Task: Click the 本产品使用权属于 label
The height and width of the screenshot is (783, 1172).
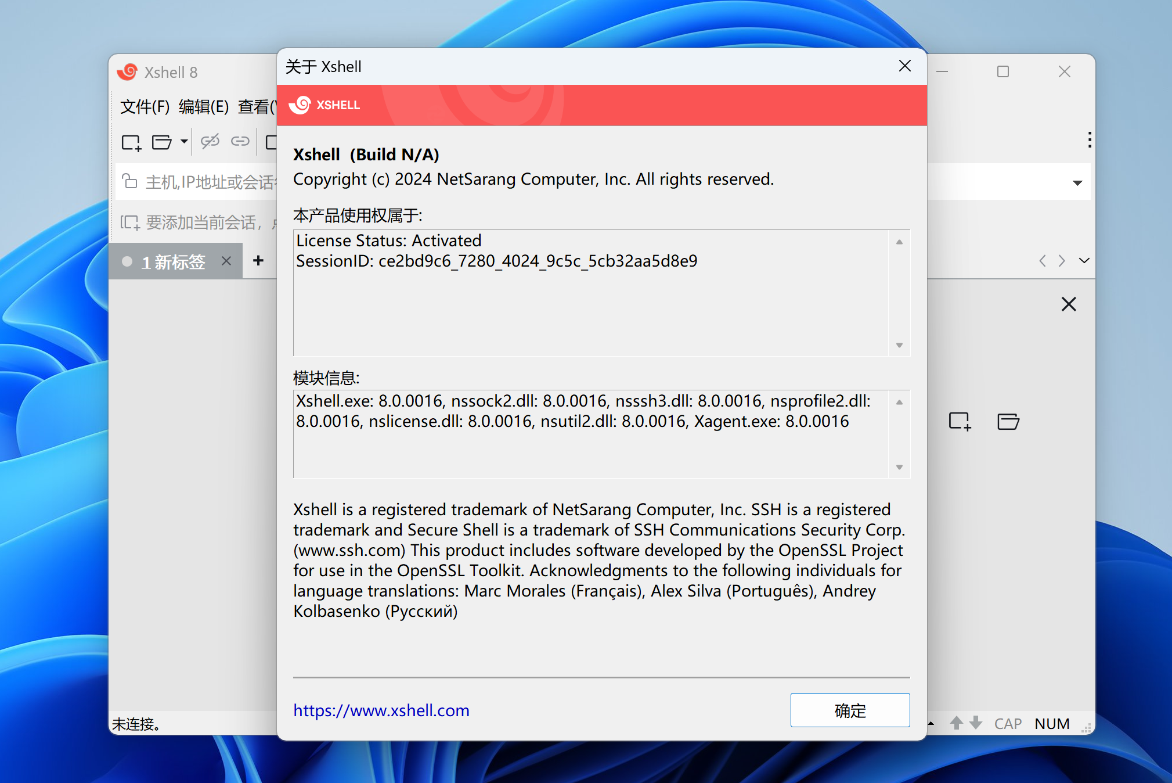Action: (x=358, y=215)
